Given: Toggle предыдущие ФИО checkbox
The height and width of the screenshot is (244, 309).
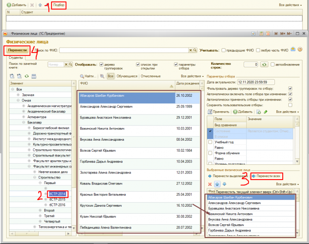Looking at the screenshot, I should pyautogui.click(x=224, y=50).
